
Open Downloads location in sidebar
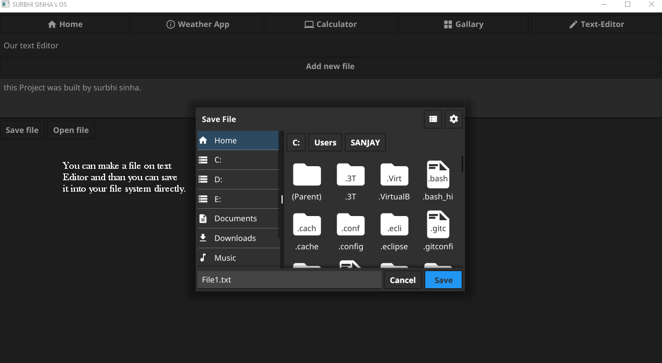click(x=238, y=238)
